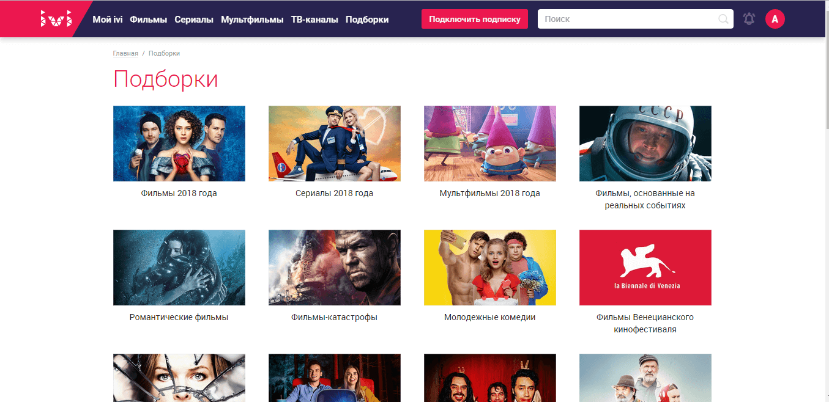
Task: Open the Сериалы 2018 года collection image
Action: 335,144
